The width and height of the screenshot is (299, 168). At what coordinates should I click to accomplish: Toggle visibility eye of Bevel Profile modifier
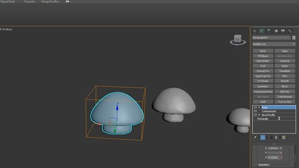255,115
